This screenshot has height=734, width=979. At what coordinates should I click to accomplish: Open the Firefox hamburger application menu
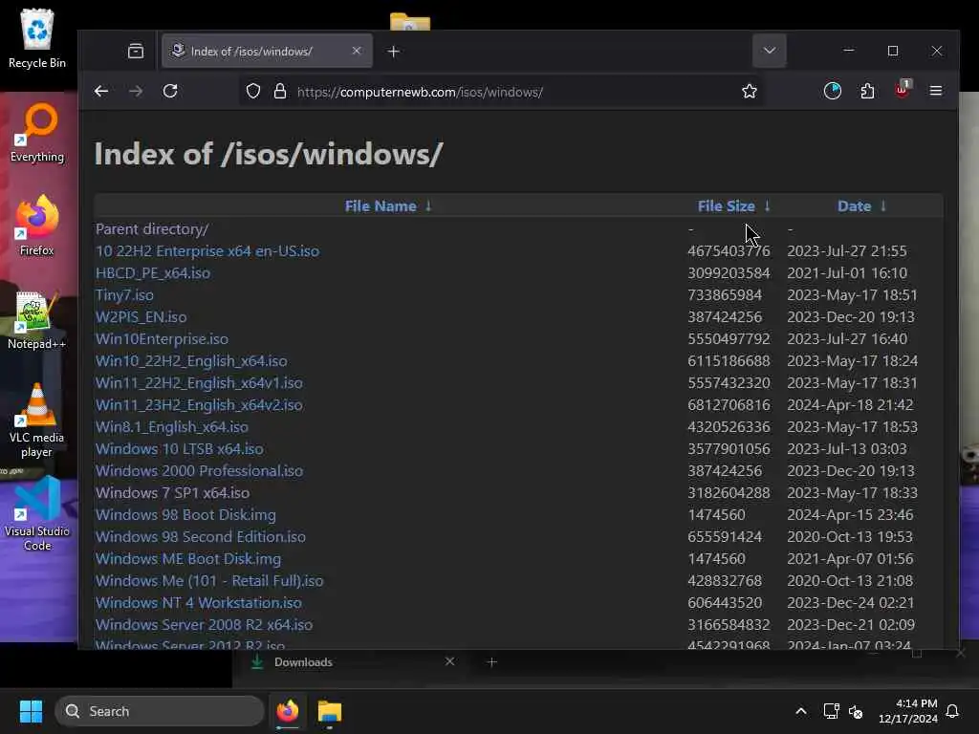coord(935,91)
